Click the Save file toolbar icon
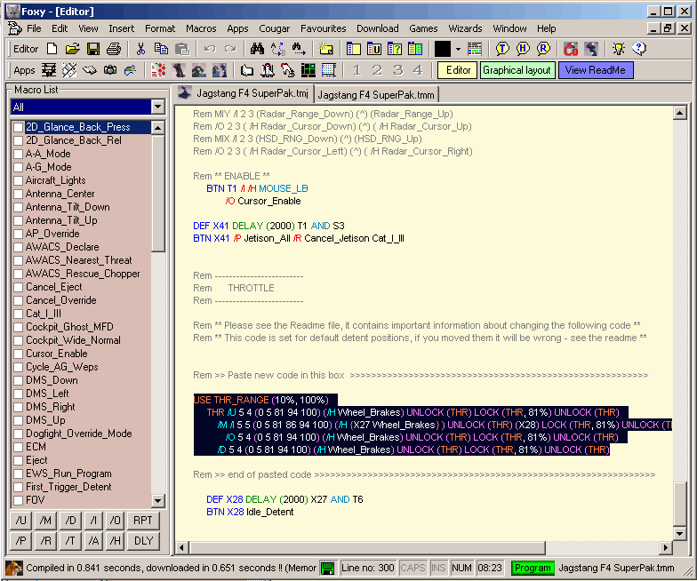This screenshot has height=581, width=697. pos(92,49)
